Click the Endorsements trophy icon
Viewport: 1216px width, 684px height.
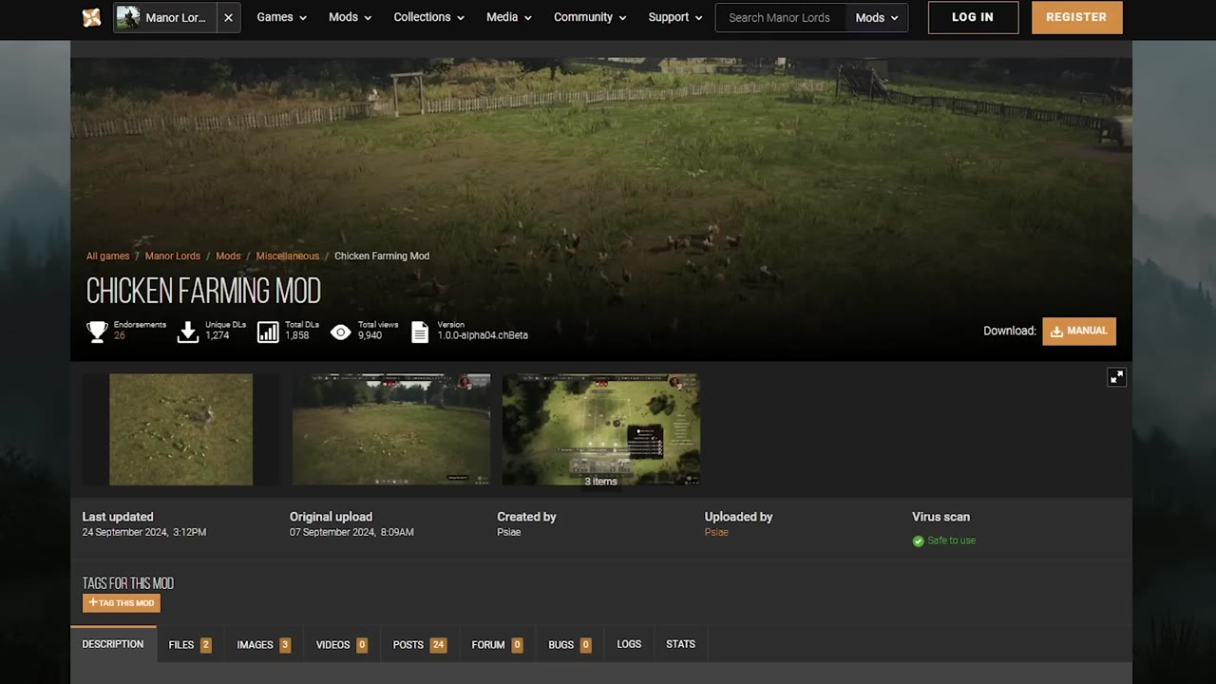97,332
